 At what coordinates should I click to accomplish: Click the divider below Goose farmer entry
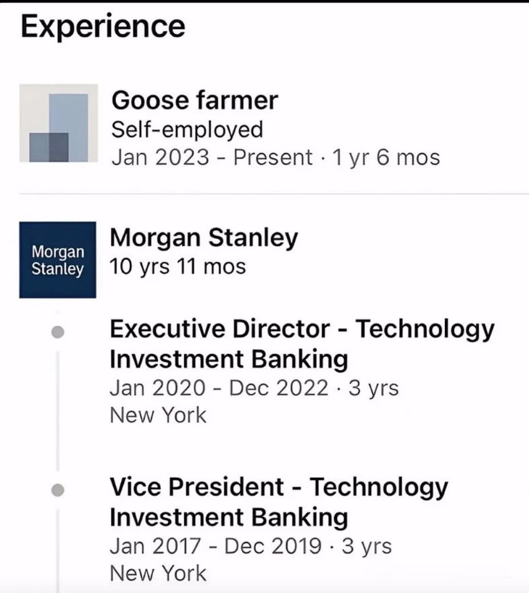274,193
